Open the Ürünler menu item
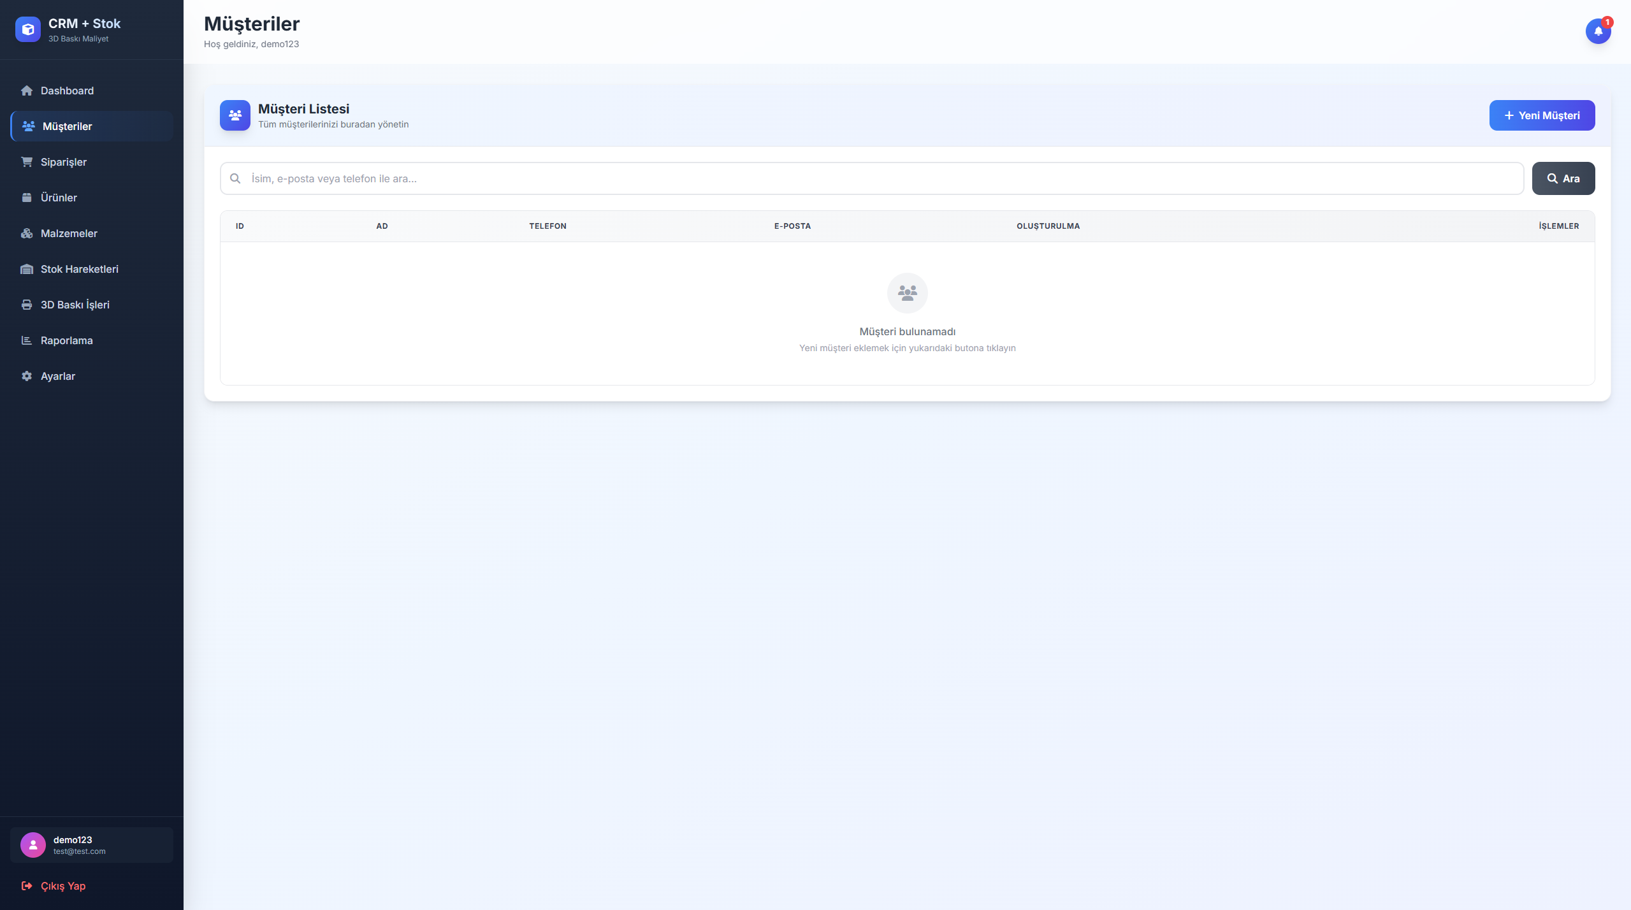This screenshot has height=910, width=1631. [x=59, y=198]
